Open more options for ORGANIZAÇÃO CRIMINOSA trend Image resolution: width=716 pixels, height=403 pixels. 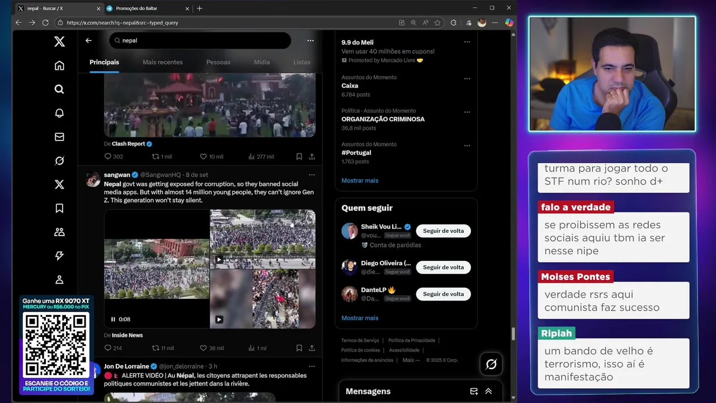pos(467,112)
